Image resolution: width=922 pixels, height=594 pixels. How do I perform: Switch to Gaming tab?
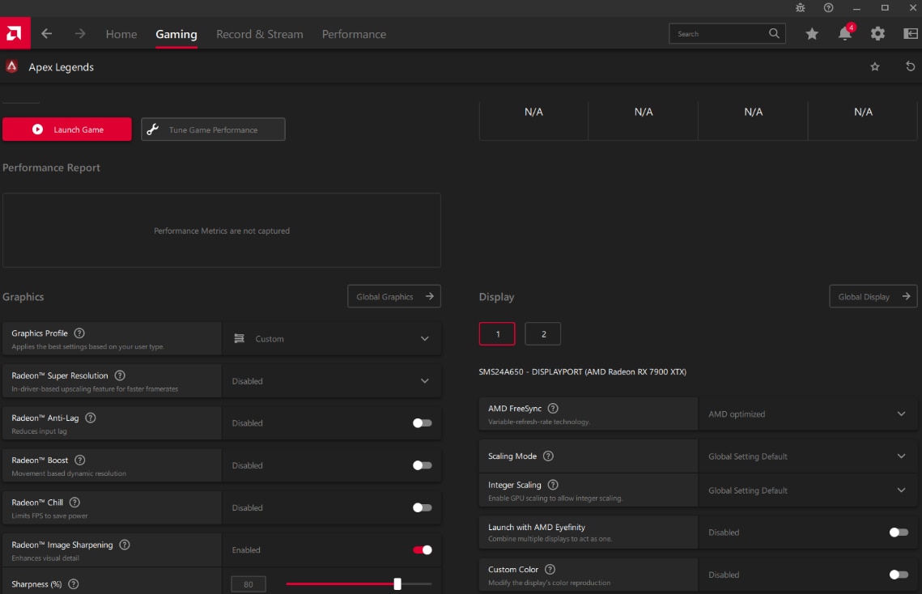coord(176,34)
